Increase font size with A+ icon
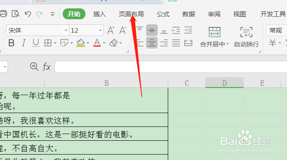The height and width of the screenshot is (160, 287). [x=111, y=30]
